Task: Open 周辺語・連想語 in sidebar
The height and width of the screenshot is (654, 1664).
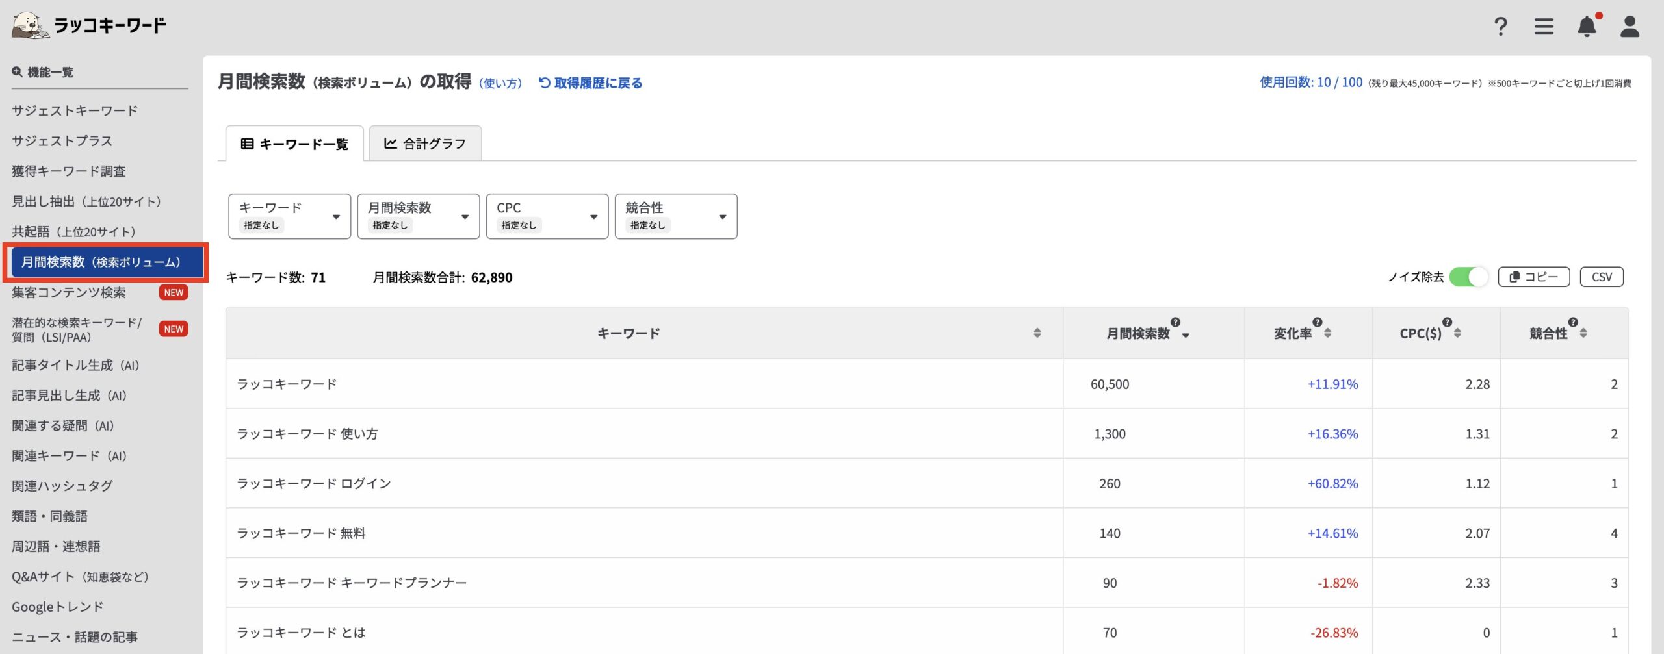Action: 56,546
